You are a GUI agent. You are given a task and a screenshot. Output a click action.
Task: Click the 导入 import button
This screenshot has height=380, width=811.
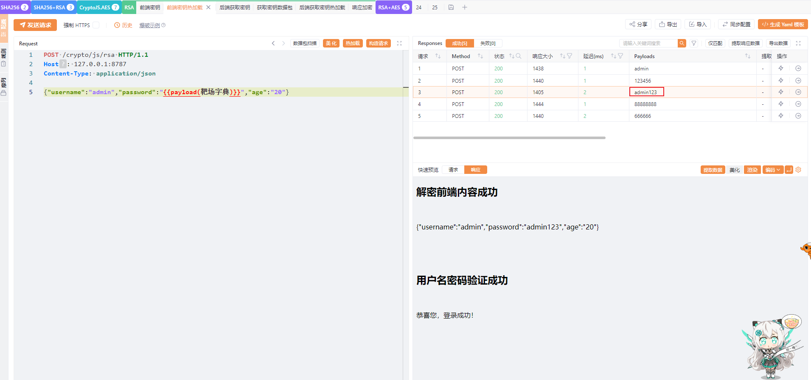click(x=698, y=24)
